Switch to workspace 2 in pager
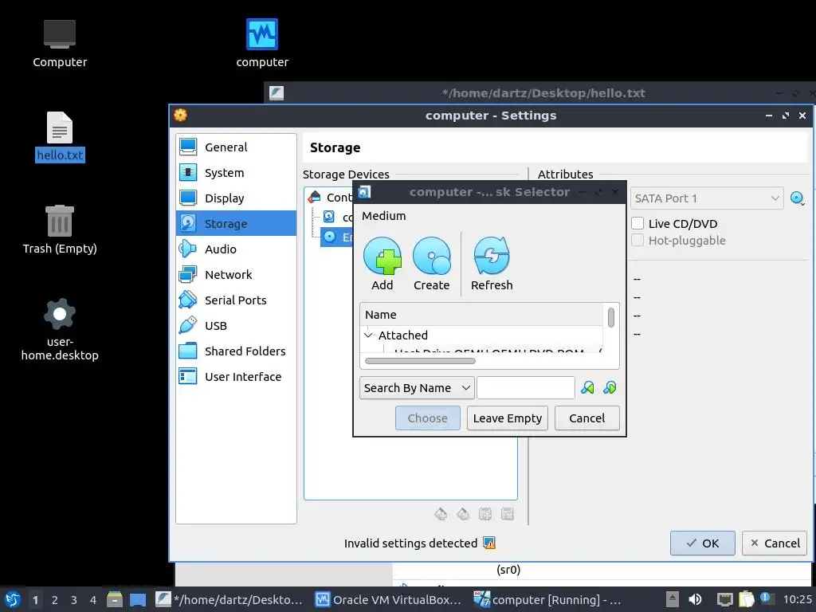The width and height of the screenshot is (816, 612). [55, 600]
